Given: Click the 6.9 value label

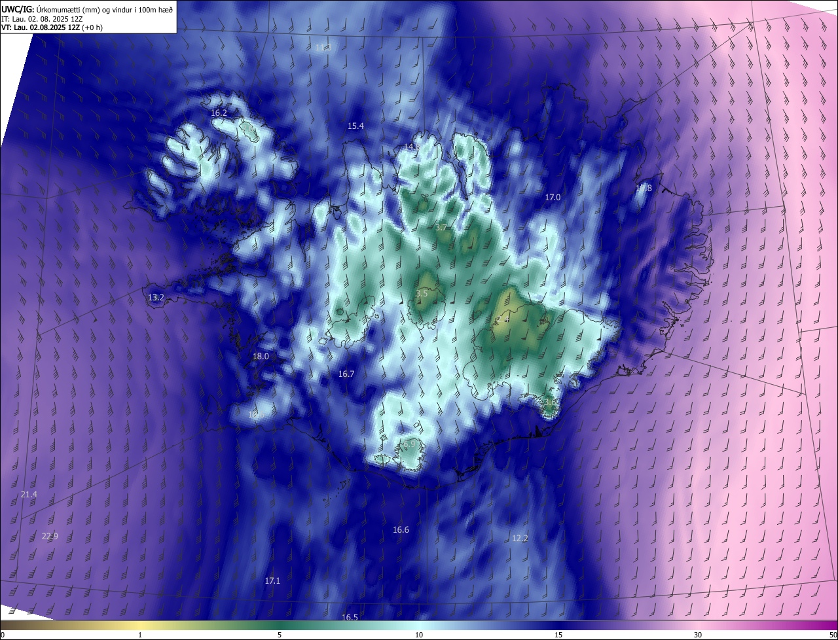Looking at the screenshot, I should (410, 444).
